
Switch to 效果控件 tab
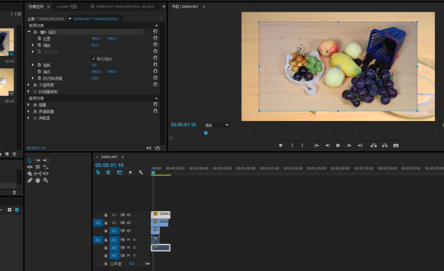(x=36, y=7)
